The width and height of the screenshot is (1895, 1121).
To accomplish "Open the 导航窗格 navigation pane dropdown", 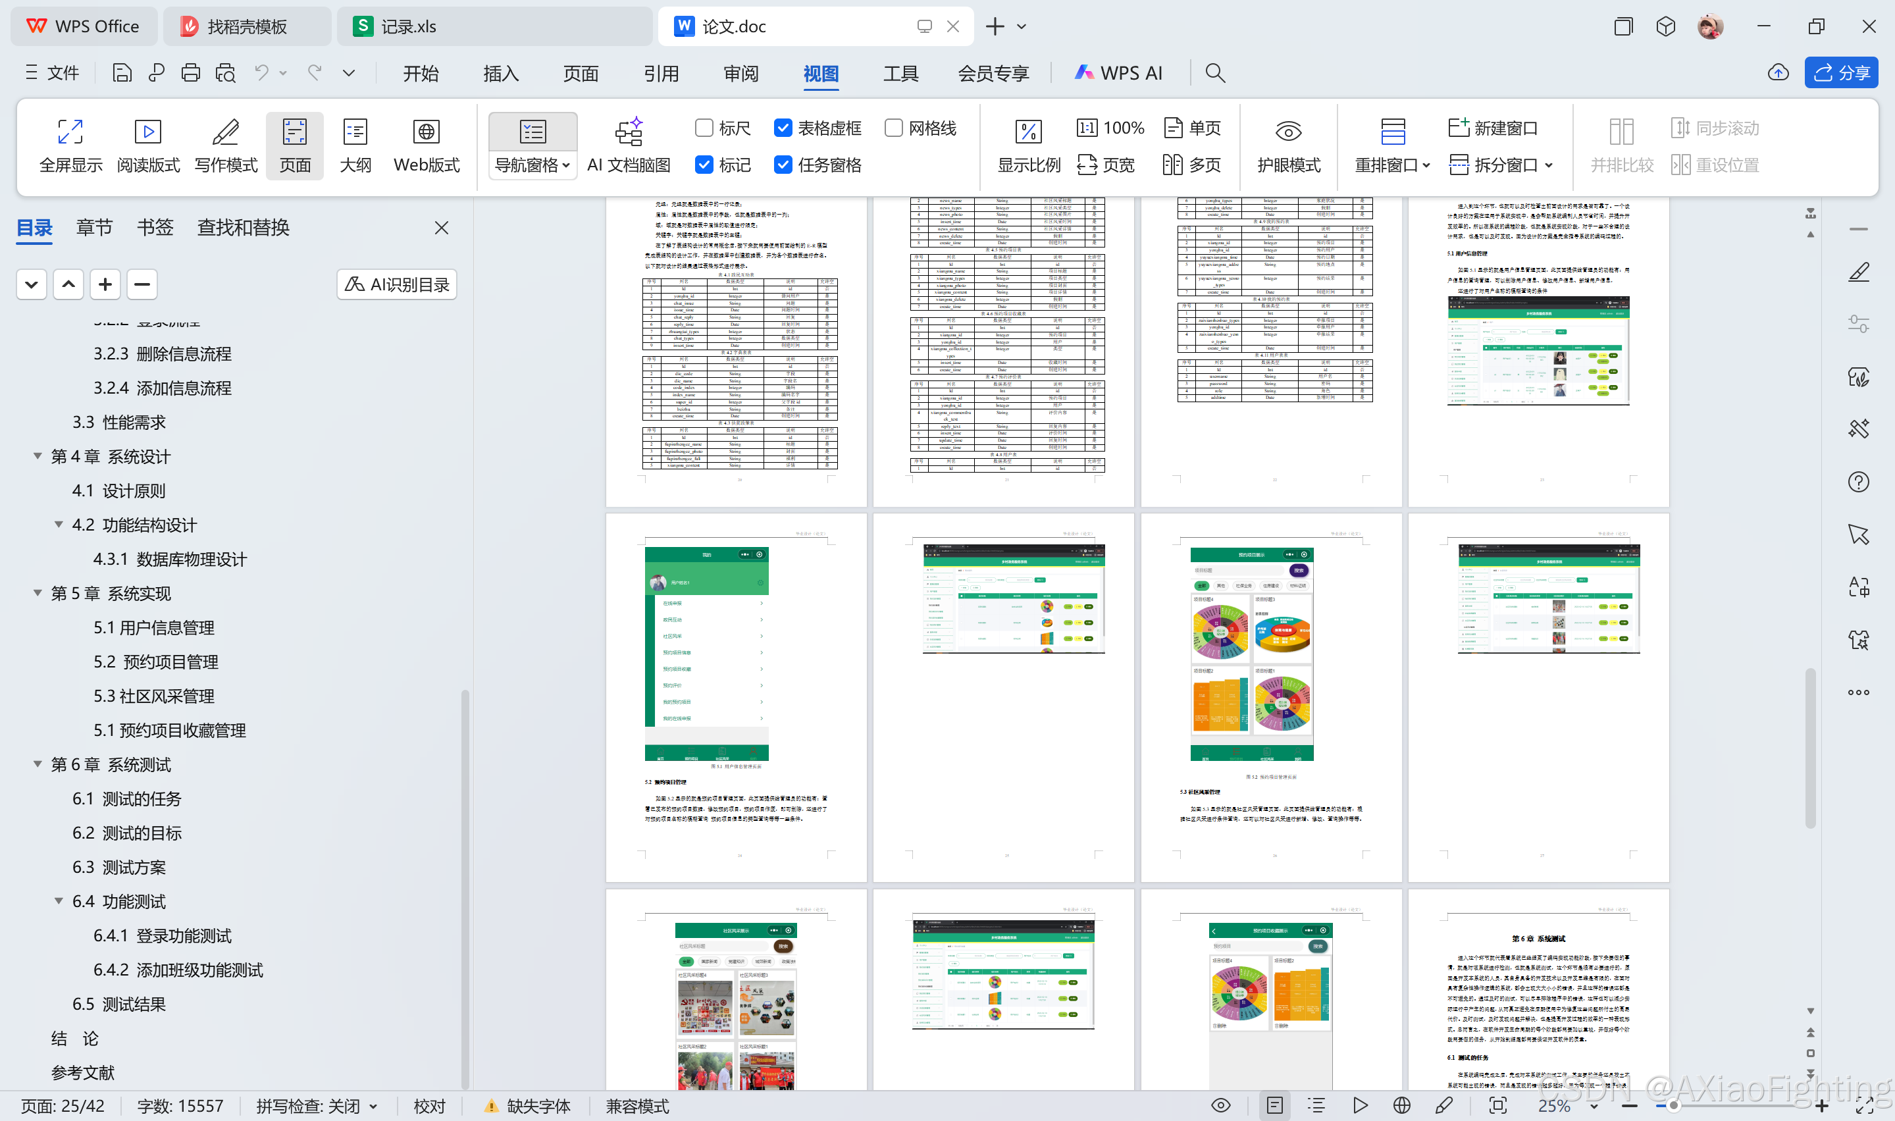I will pyautogui.click(x=532, y=165).
